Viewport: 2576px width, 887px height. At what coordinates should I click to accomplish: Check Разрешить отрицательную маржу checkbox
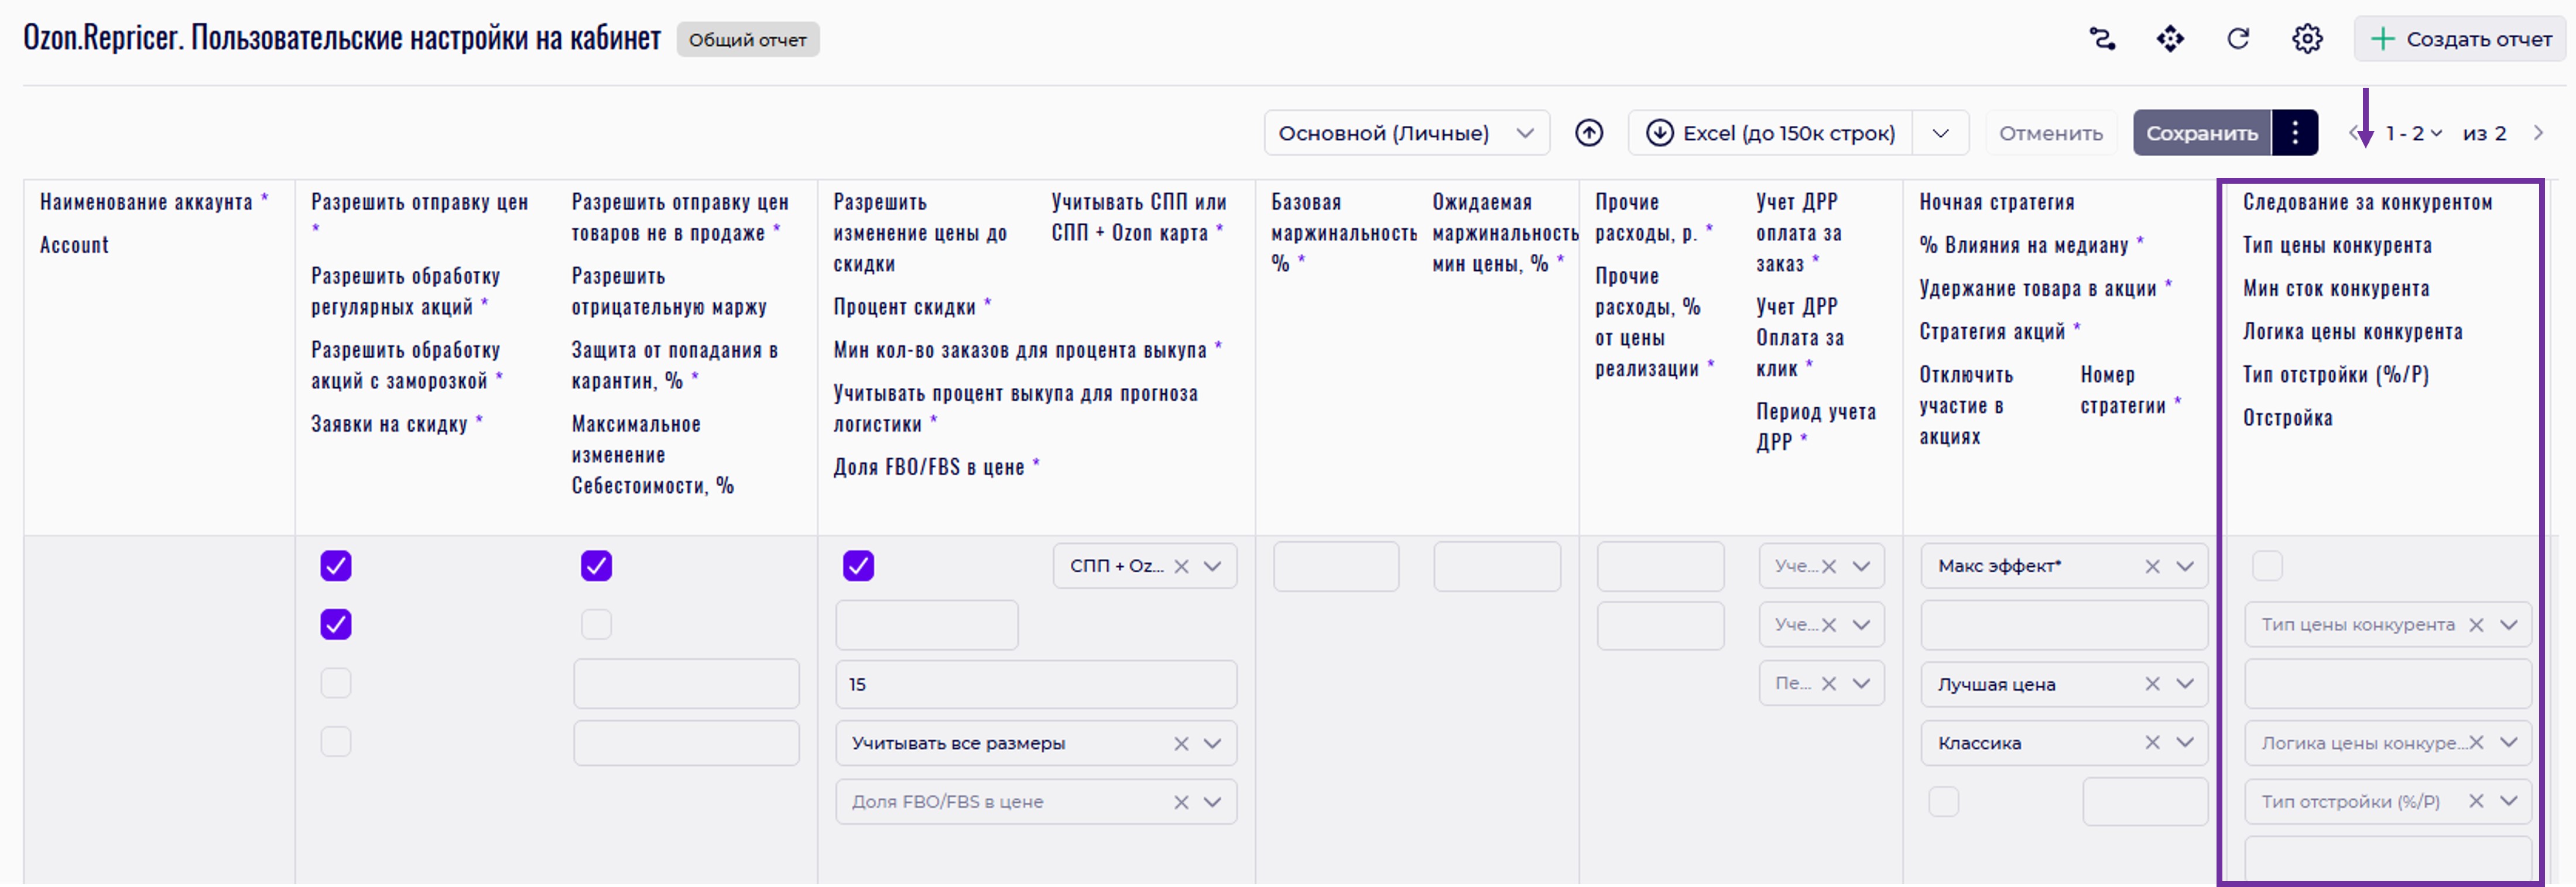[x=596, y=625]
